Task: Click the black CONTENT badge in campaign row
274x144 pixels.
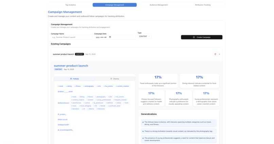Action: (80, 54)
